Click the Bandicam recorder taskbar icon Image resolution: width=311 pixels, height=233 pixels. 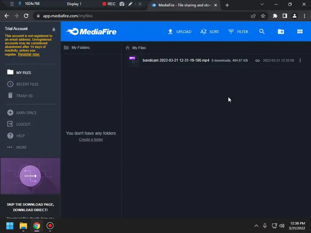coord(50,226)
